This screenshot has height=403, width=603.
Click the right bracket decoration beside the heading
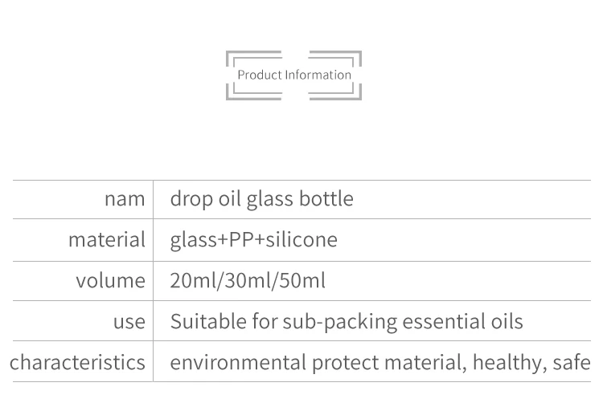359,75
